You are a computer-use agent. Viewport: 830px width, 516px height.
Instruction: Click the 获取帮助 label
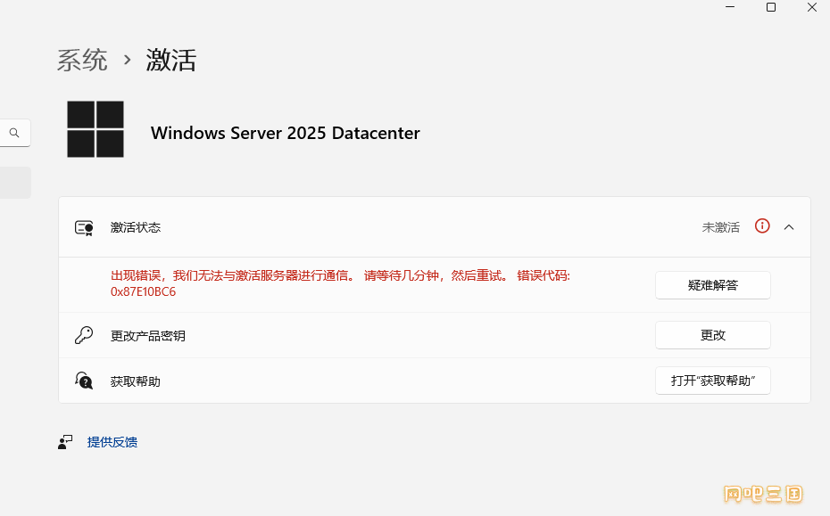pyautogui.click(x=136, y=381)
